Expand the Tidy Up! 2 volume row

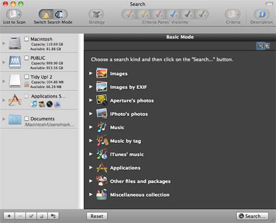click(x=3, y=81)
